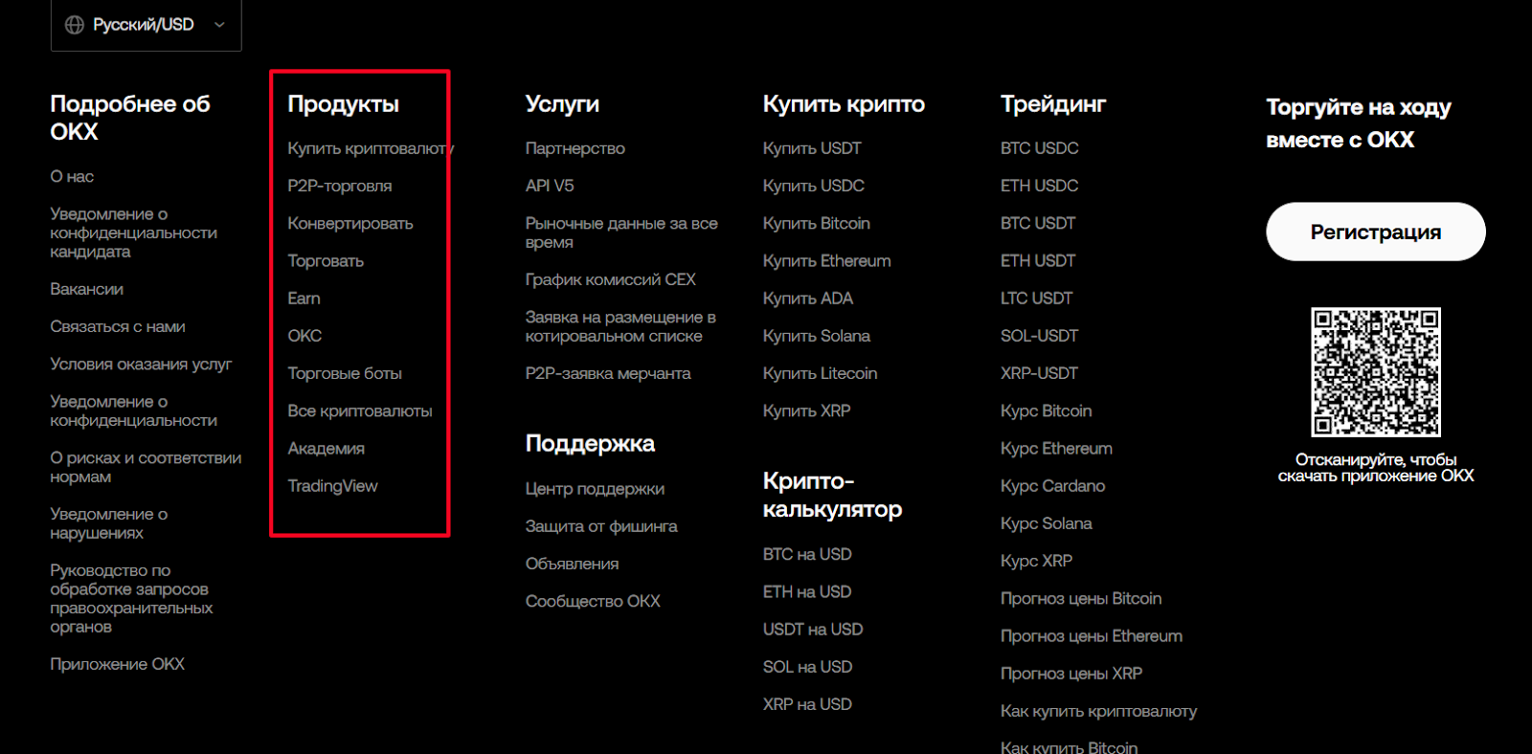Open the Вакансии link

point(86,289)
